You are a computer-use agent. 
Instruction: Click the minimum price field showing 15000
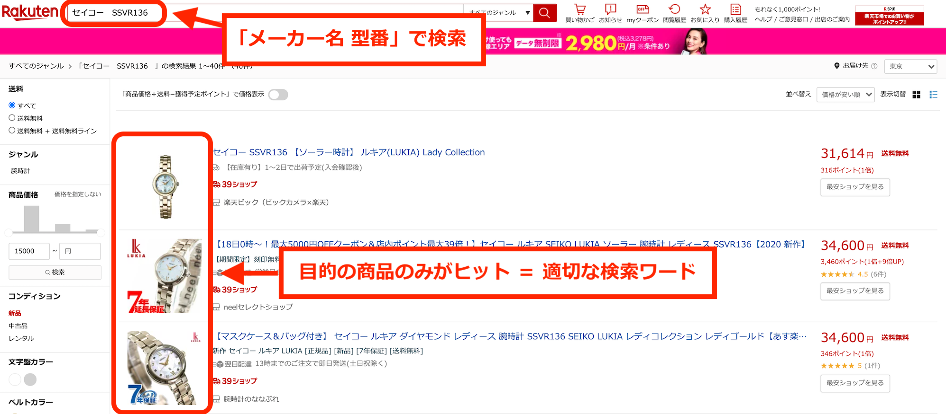(29, 251)
